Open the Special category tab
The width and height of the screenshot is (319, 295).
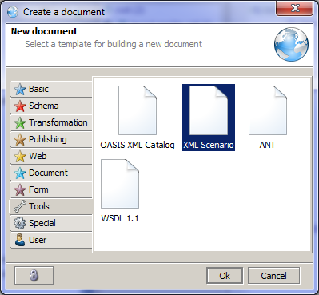pos(51,223)
